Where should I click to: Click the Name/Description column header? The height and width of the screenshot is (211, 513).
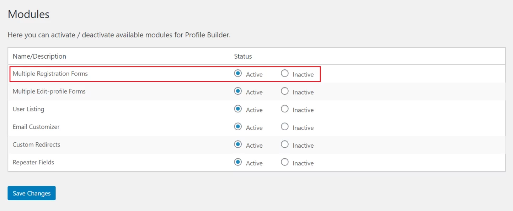[x=39, y=56]
